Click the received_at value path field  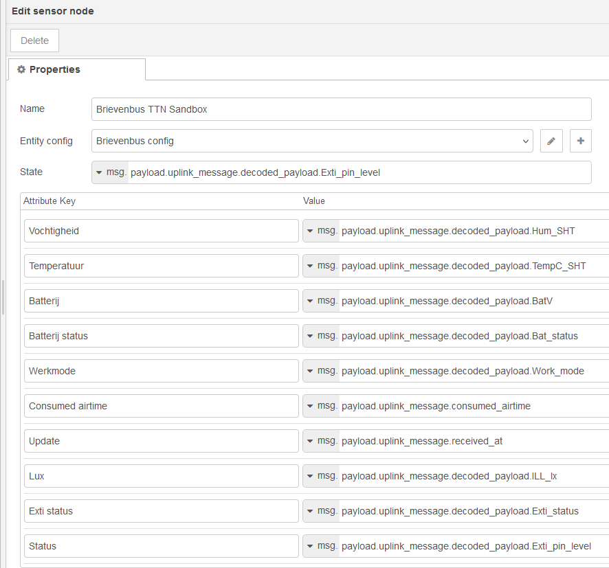tap(474, 441)
